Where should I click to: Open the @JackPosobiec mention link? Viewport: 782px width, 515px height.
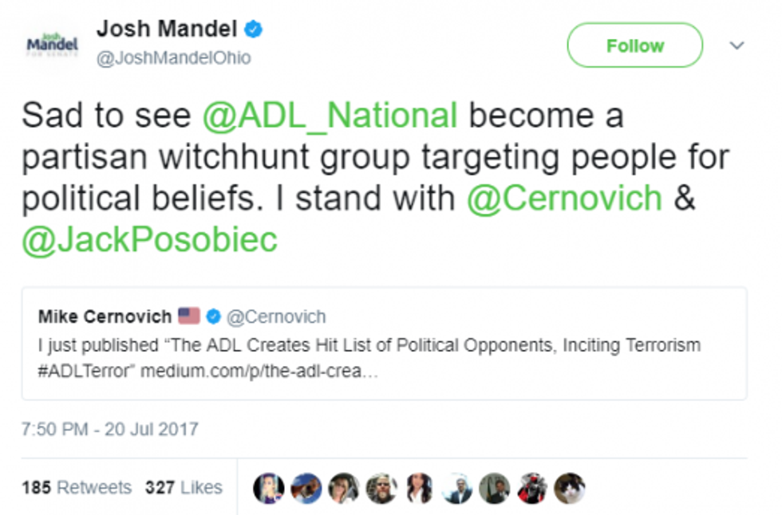150,239
